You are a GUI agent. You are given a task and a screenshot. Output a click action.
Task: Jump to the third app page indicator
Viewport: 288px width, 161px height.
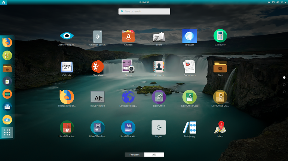(x=284, y=92)
